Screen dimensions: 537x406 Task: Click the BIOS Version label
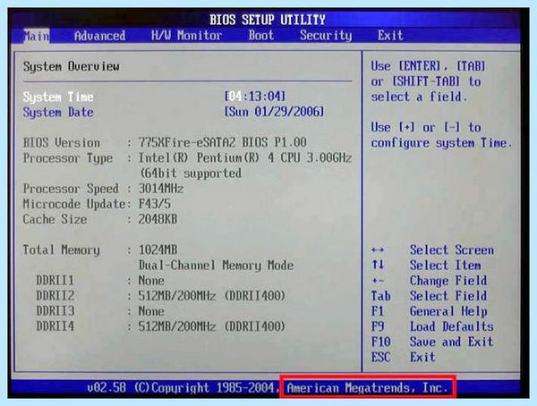pos(62,143)
